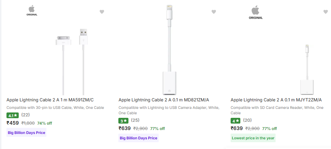Wishlist the MA591ZM/C cable with the heart
This screenshot has height=149, width=331.
102,12
